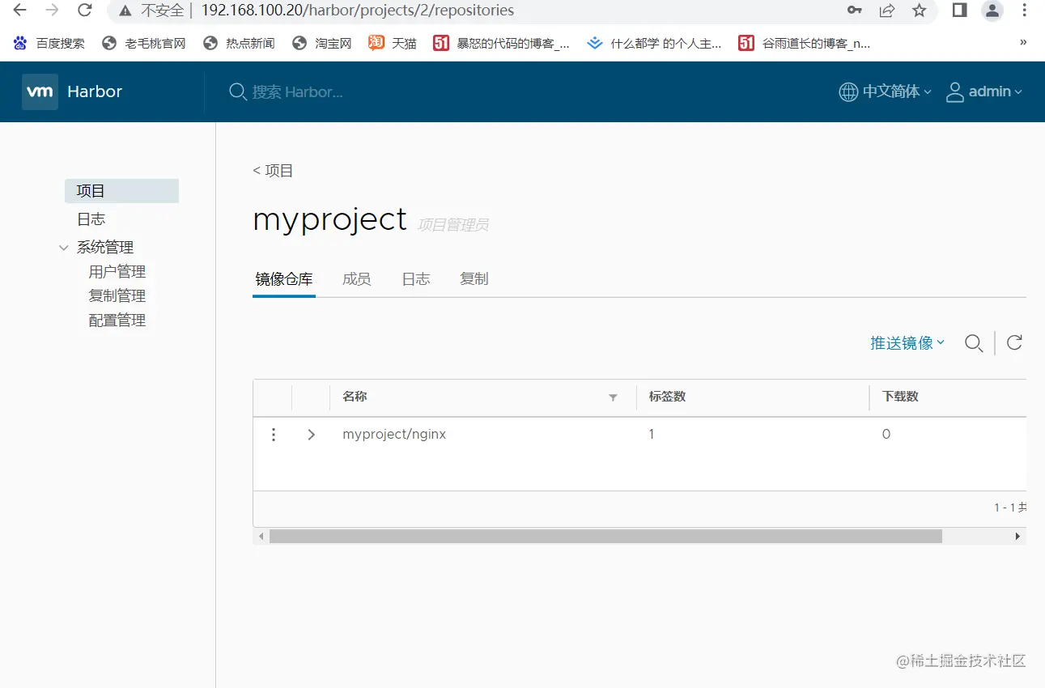Open the 什么都学 的个人主 bookmark
Image resolution: width=1045 pixels, height=688 pixels.
pyautogui.click(x=655, y=44)
